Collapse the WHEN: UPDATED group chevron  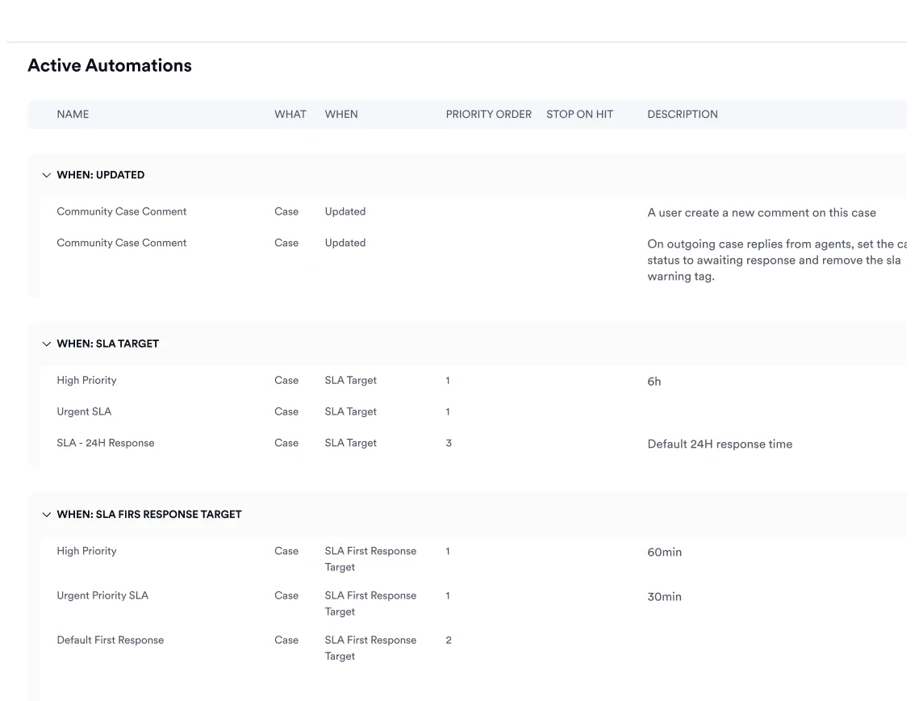pyautogui.click(x=46, y=175)
